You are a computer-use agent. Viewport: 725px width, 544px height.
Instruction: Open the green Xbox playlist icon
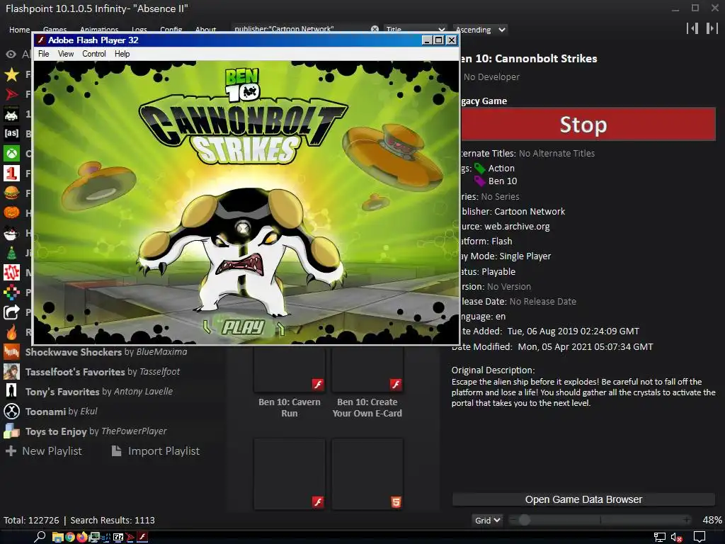(x=11, y=154)
